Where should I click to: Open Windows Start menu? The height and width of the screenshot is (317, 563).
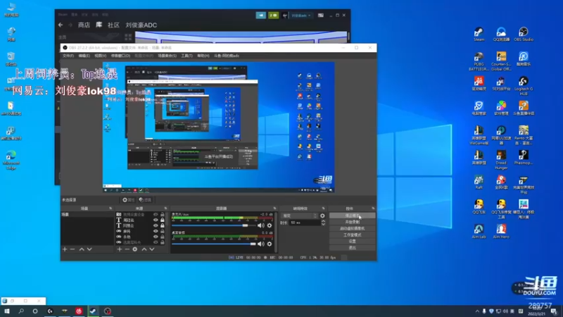6,311
